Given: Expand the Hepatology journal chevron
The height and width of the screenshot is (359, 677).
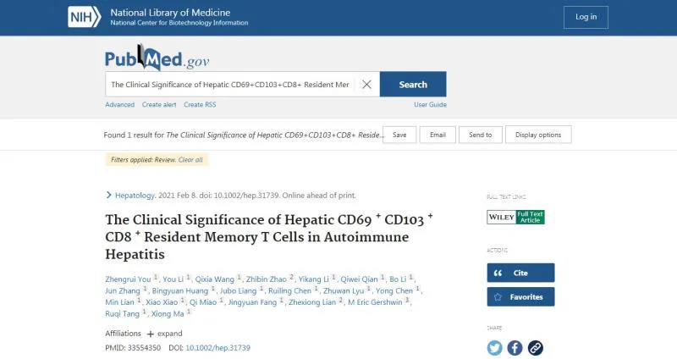Looking at the screenshot, I should point(108,196).
